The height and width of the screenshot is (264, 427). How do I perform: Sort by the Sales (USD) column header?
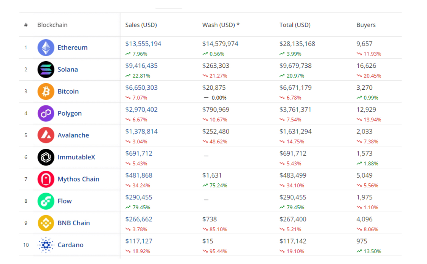pos(141,25)
